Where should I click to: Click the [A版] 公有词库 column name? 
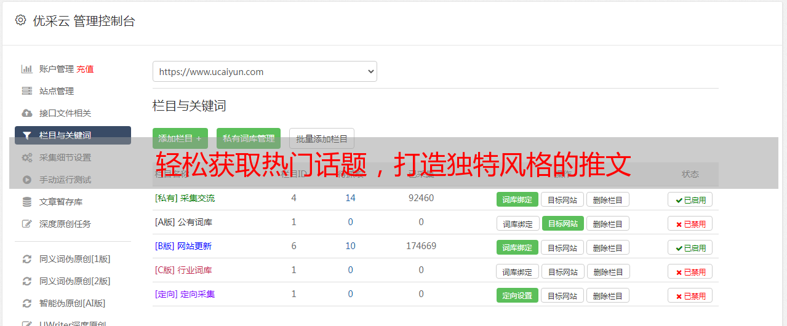[x=183, y=222]
